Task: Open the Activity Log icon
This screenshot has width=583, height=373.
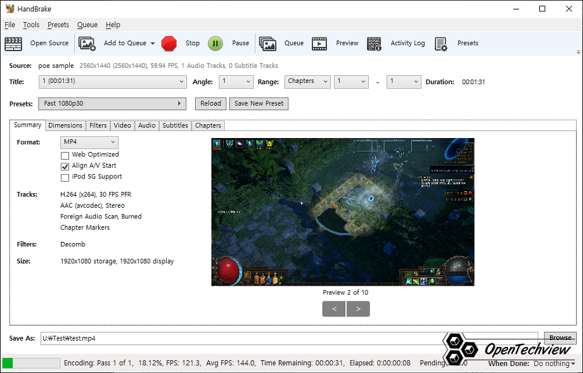Action: pos(374,44)
